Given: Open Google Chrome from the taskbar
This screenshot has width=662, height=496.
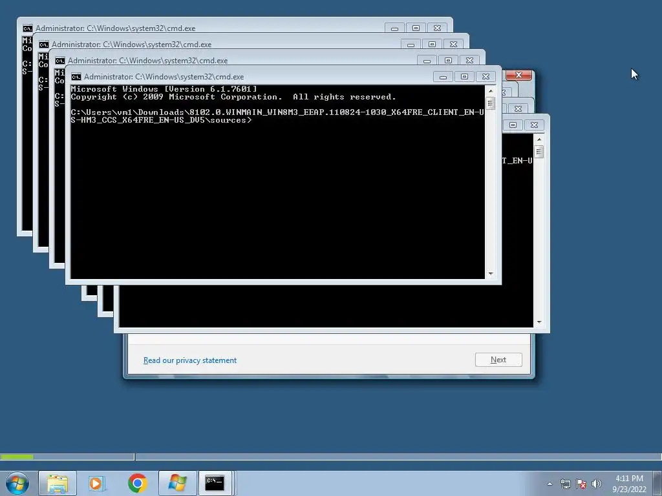Looking at the screenshot, I should pyautogui.click(x=138, y=483).
